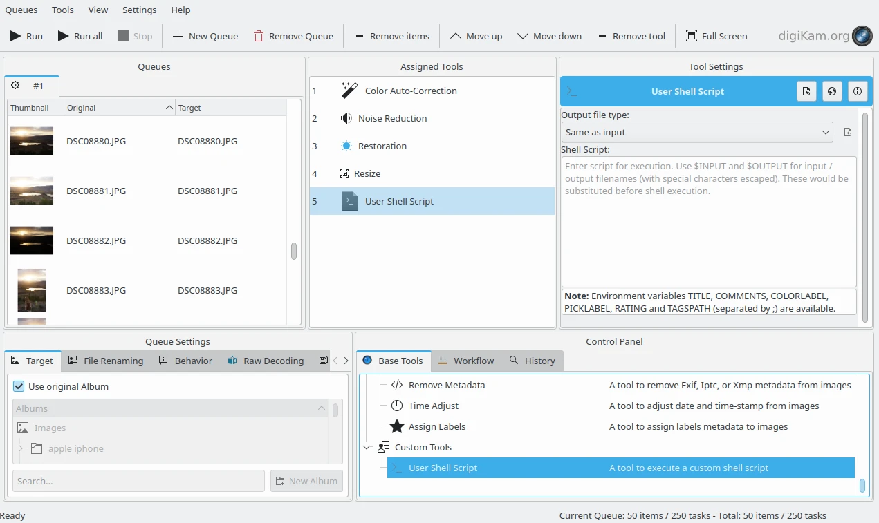Uncheck Use original Album checkbox
Viewport: 879px width, 523px height.
click(19, 386)
